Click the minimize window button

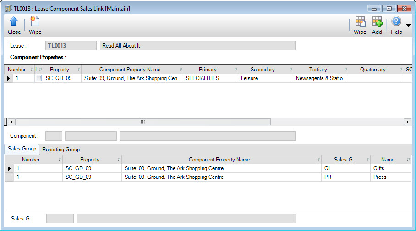click(x=374, y=9)
